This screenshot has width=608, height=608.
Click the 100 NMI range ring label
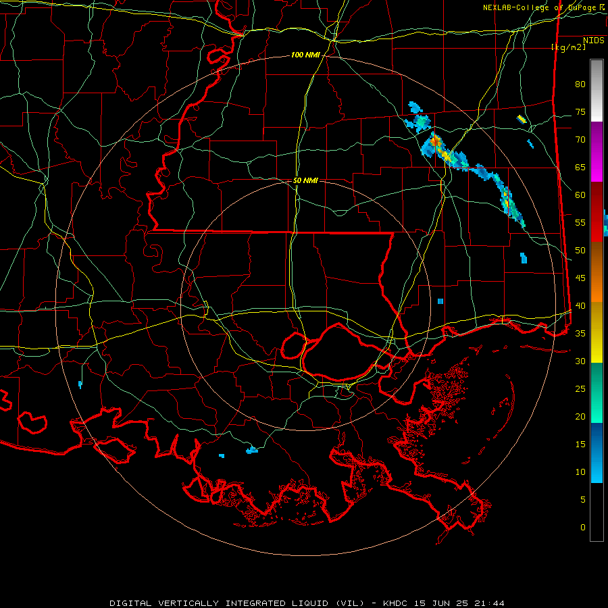pyautogui.click(x=305, y=55)
